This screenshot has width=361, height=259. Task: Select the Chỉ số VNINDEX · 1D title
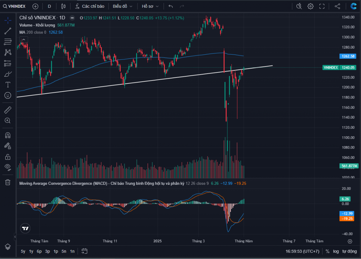(x=42, y=18)
